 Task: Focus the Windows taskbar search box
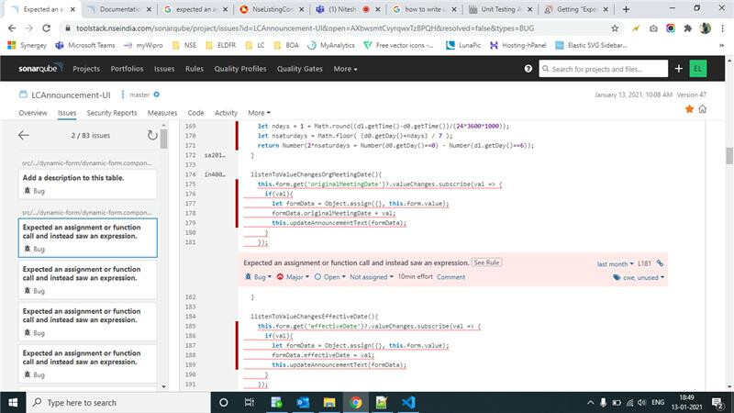coord(119,403)
